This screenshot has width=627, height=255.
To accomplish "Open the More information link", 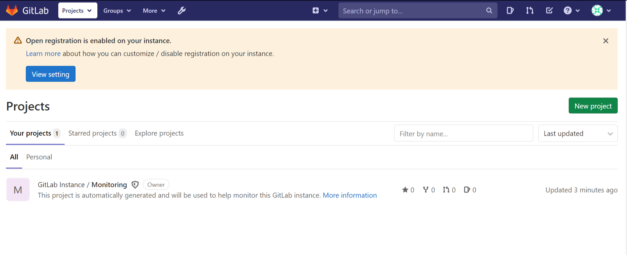I will (350, 195).
